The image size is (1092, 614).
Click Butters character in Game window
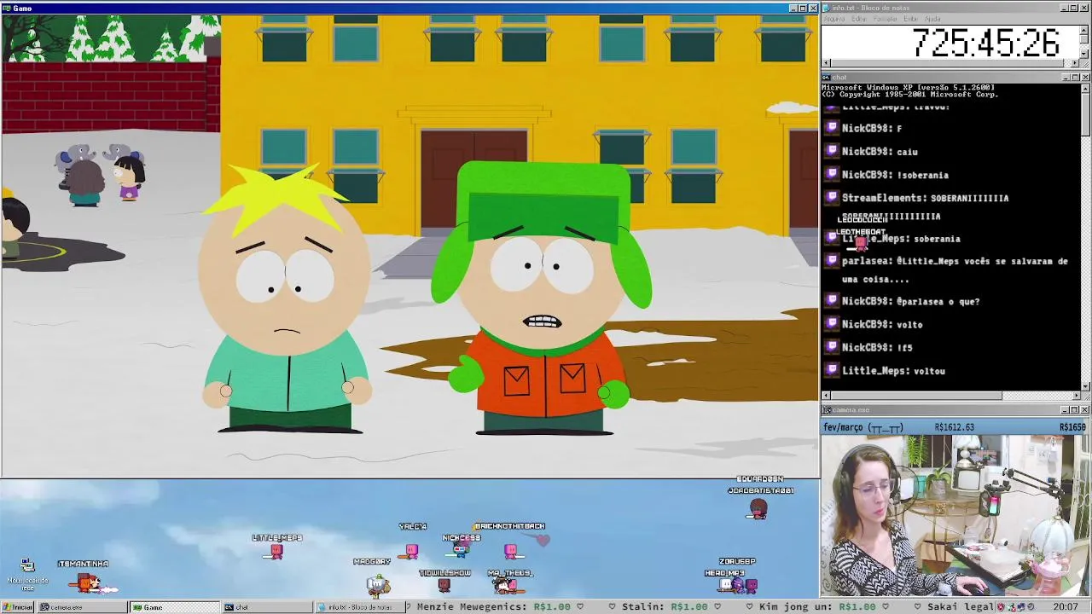(286, 298)
